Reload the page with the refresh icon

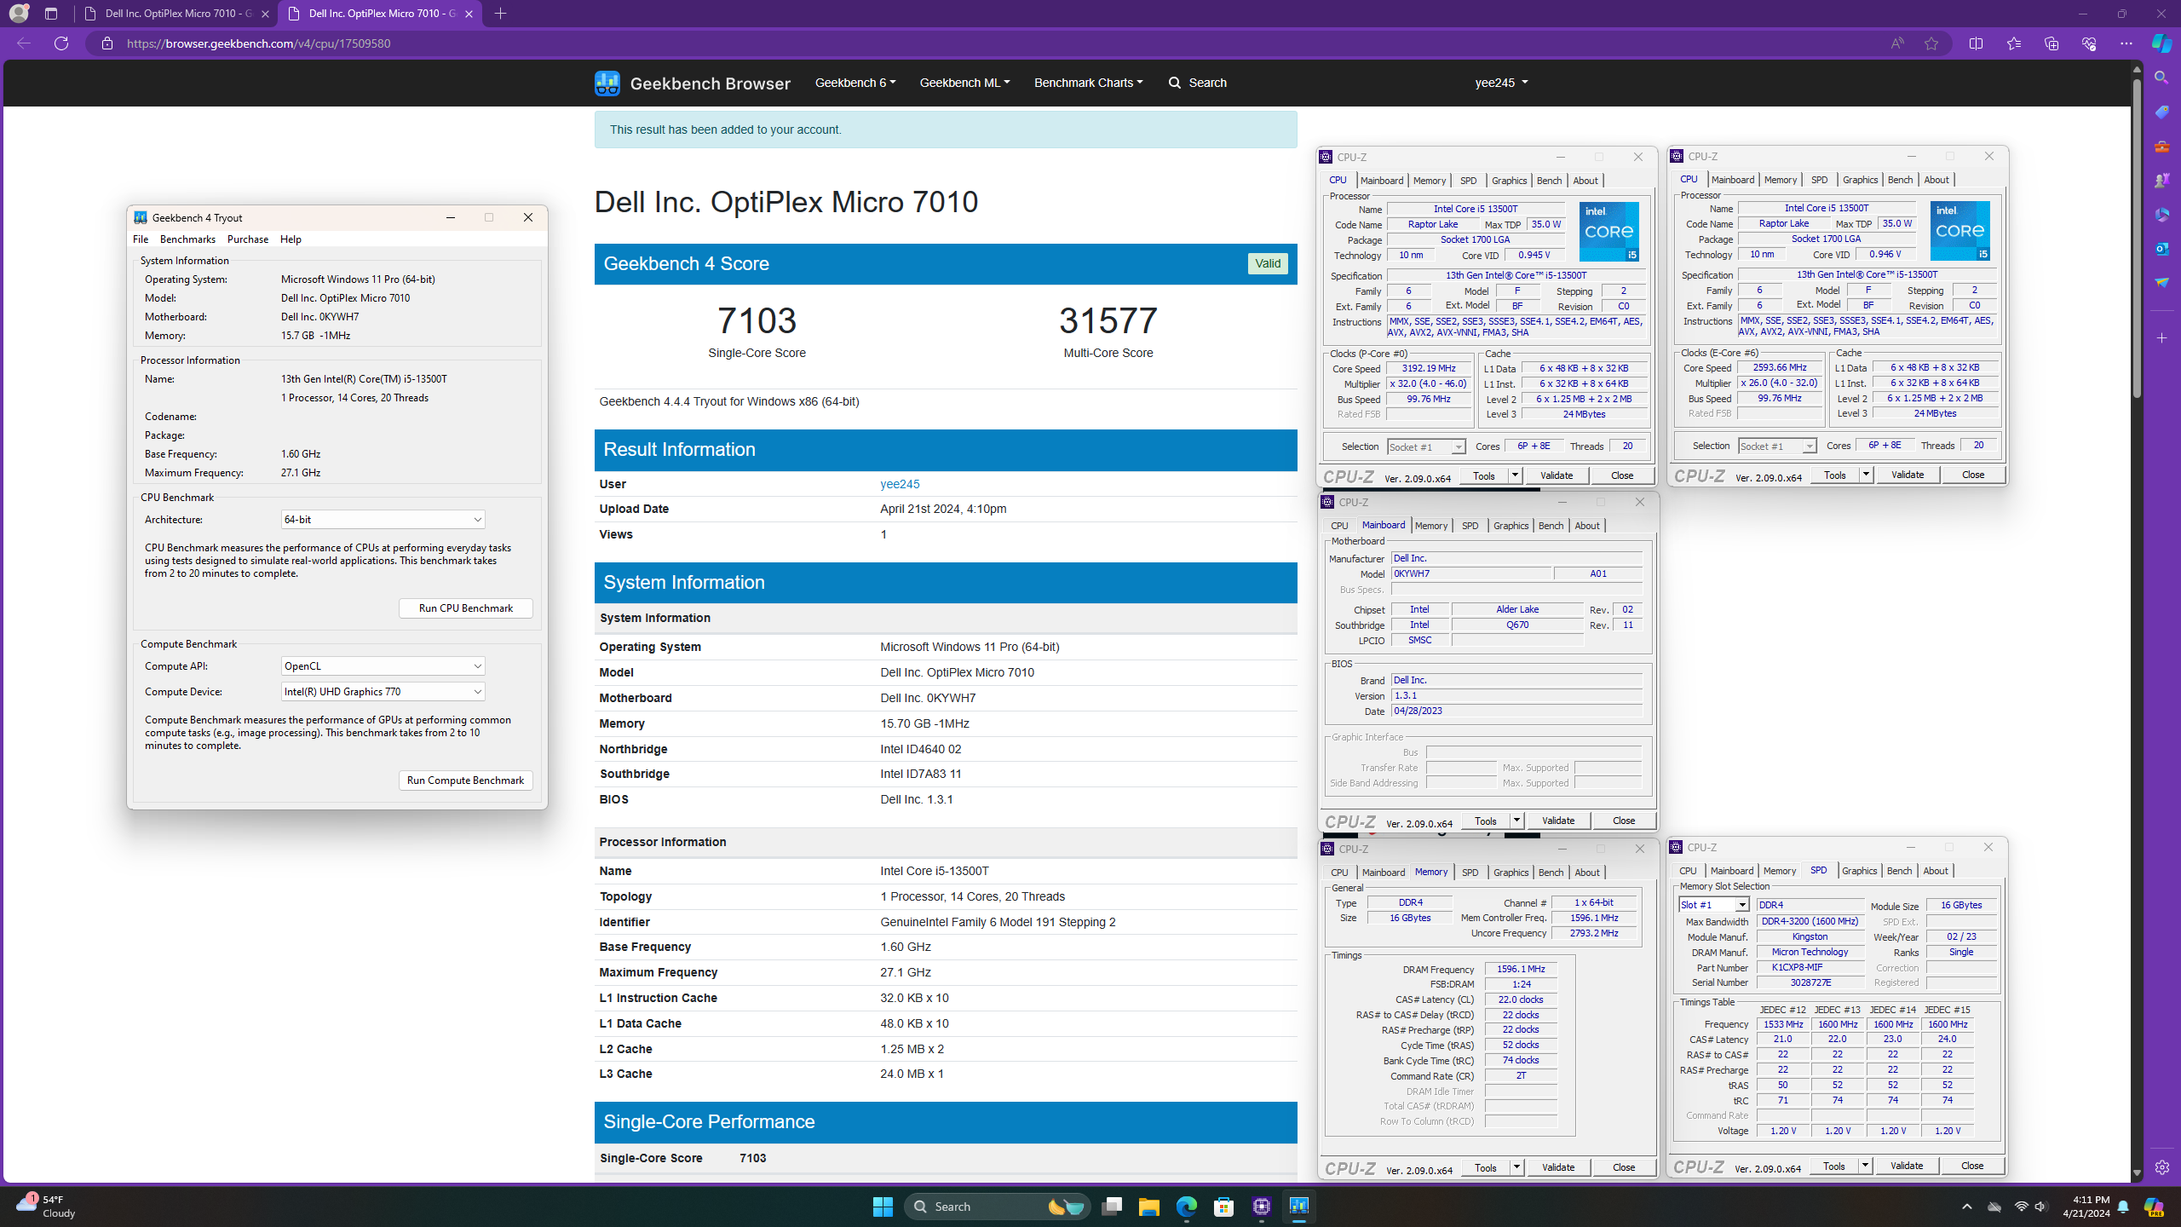click(x=61, y=43)
